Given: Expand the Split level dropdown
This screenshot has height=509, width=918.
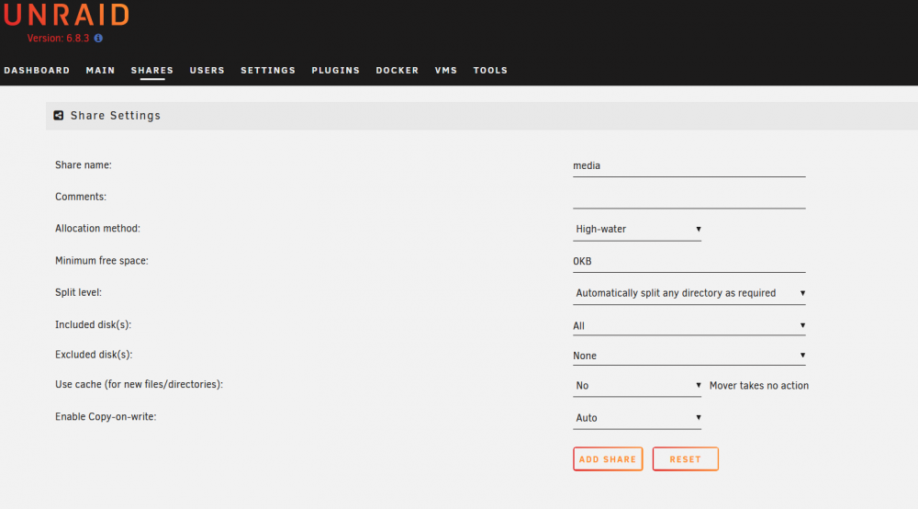Looking at the screenshot, I should [689, 293].
